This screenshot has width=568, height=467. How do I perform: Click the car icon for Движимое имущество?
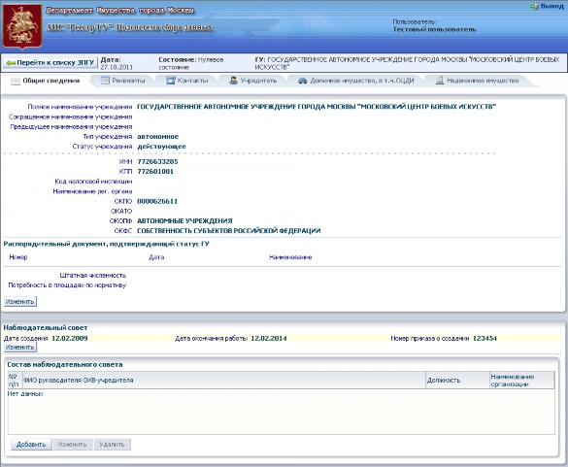(x=303, y=81)
